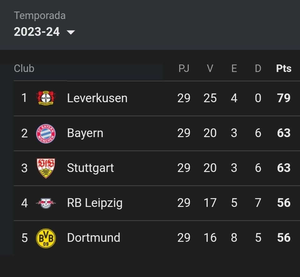
Task: Open the Leverkusen team link
Action: click(97, 98)
